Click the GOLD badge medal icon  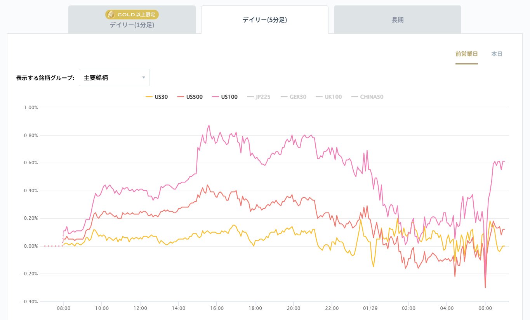click(111, 15)
